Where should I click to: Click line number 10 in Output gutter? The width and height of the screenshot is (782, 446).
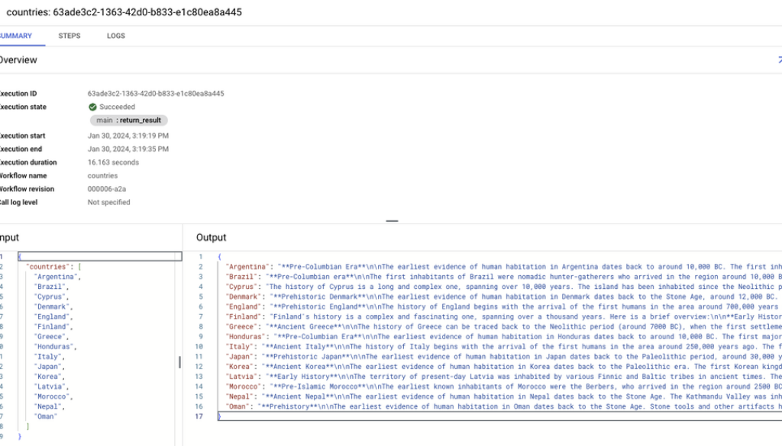click(x=200, y=346)
